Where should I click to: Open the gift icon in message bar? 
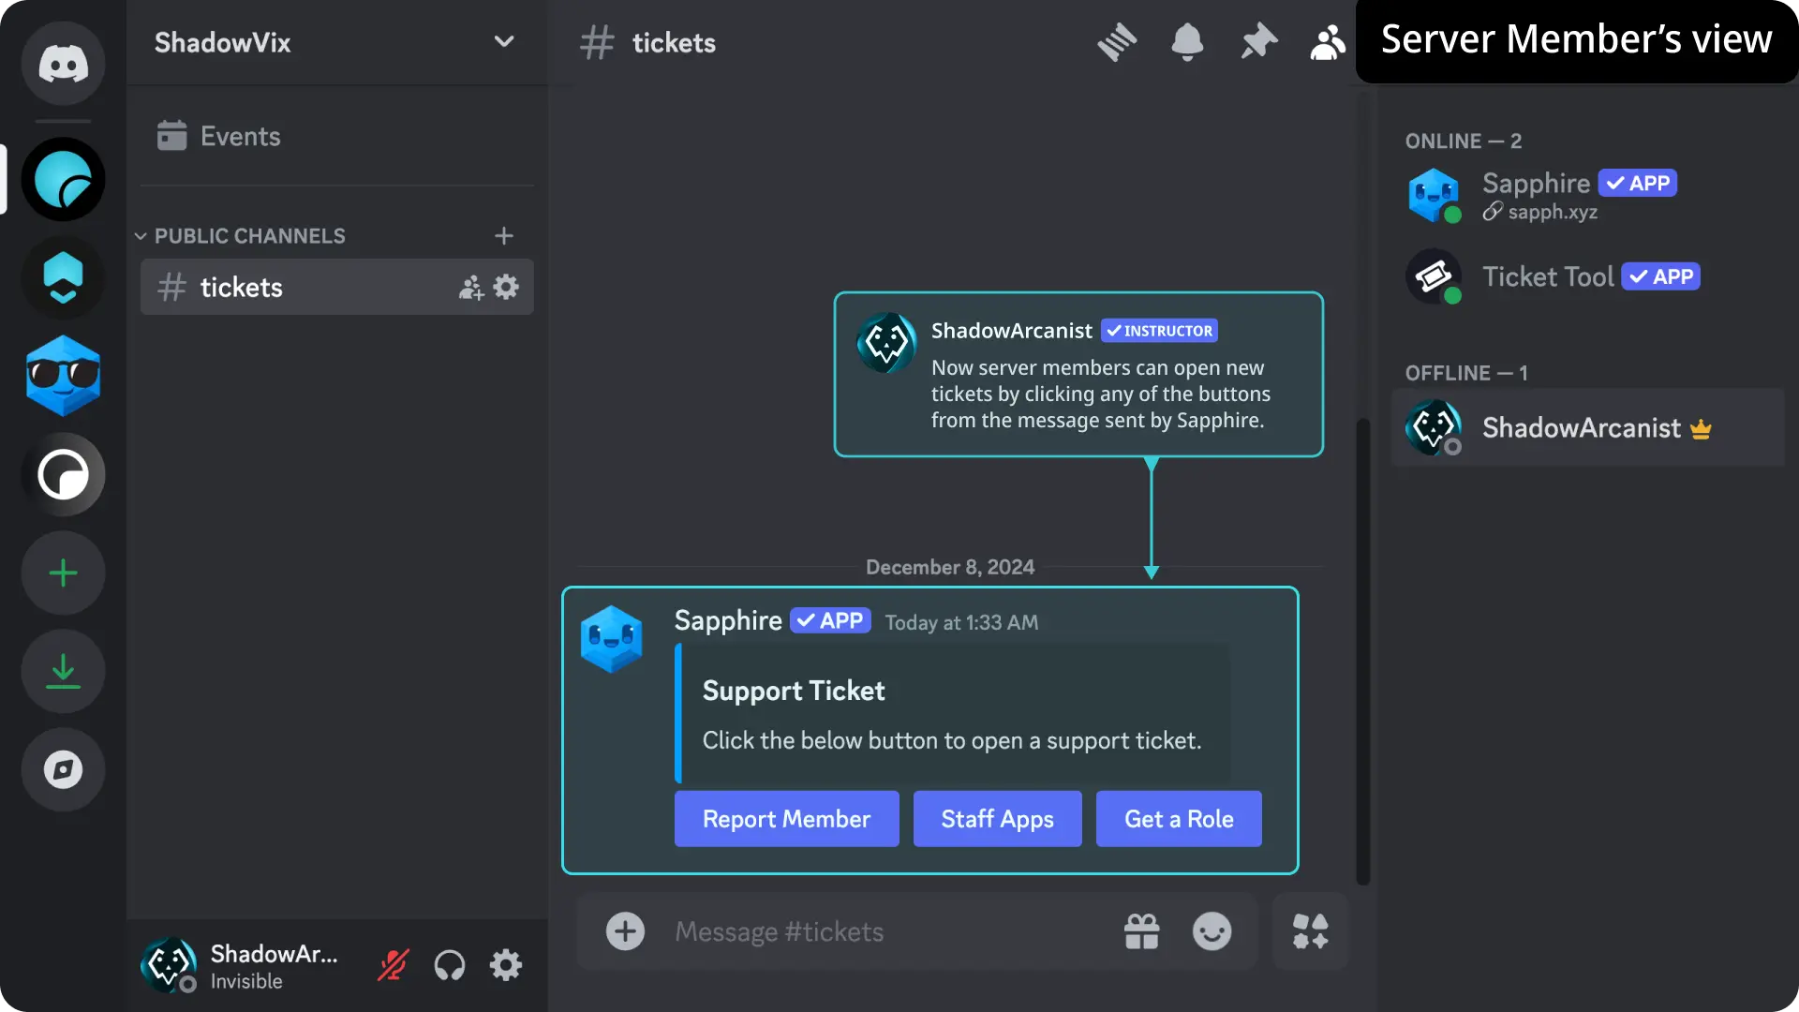click(x=1141, y=931)
